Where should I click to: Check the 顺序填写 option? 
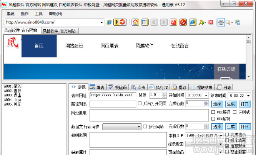pos(227,140)
